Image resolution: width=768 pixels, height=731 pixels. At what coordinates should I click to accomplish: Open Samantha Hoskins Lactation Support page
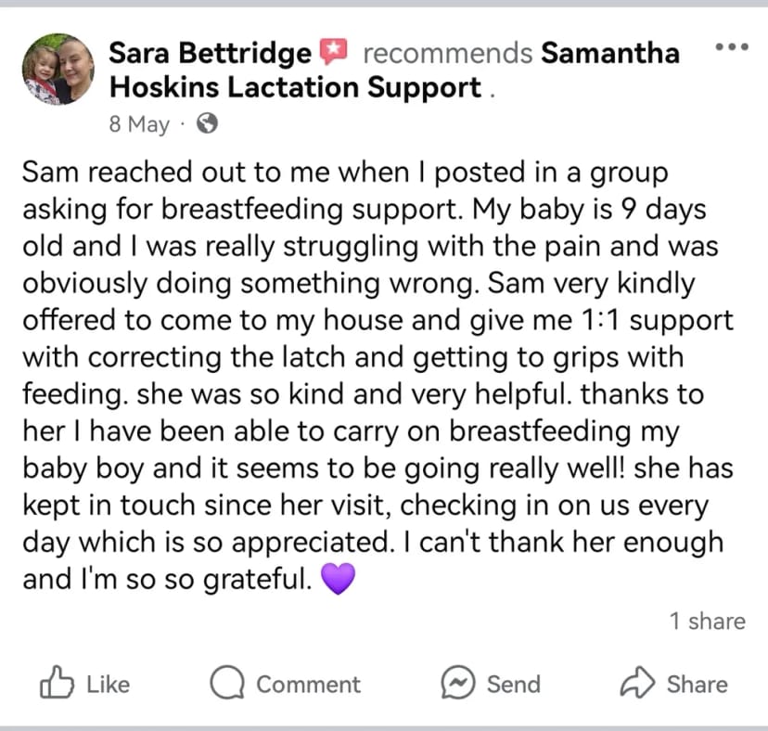pos(394,71)
